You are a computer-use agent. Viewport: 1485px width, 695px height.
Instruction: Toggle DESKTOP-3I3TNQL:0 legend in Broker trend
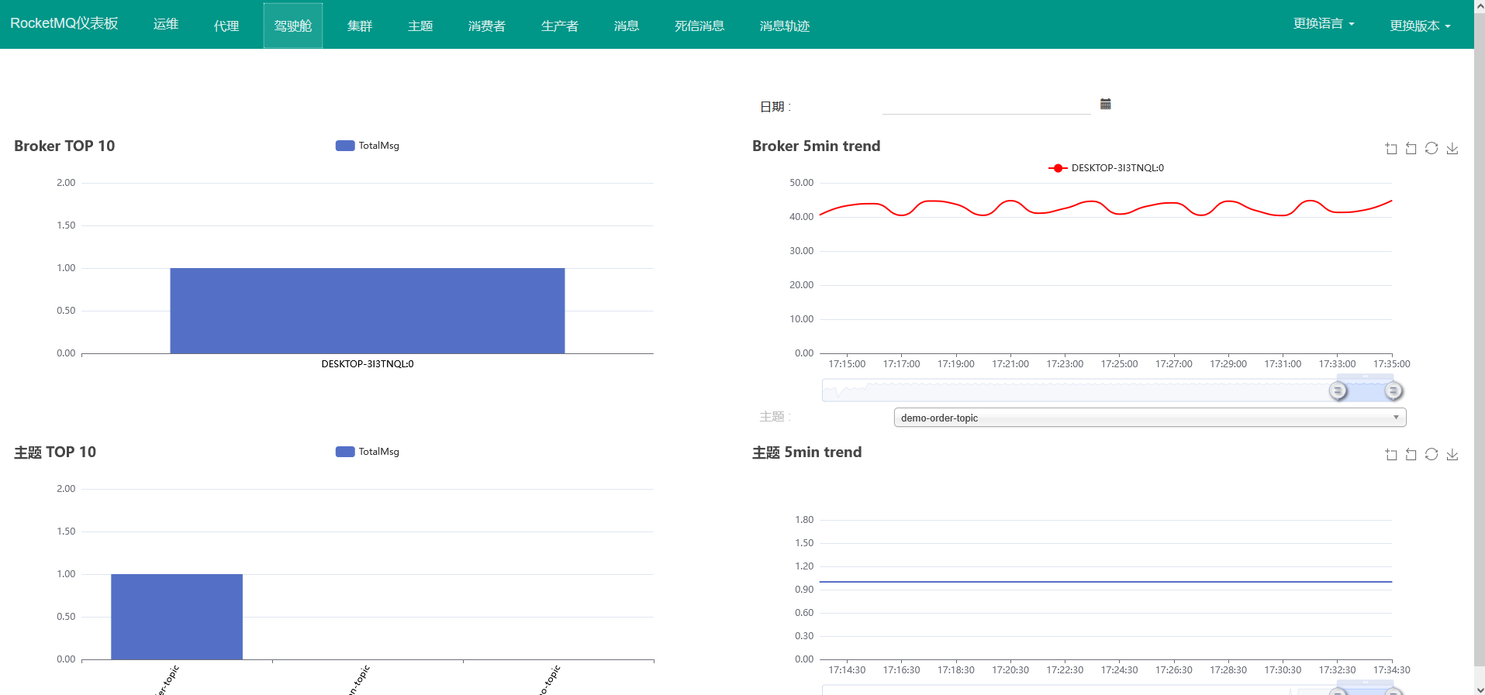[1107, 168]
